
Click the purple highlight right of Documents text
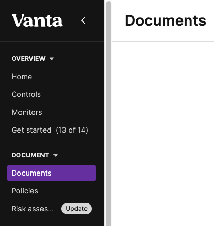[73, 173]
